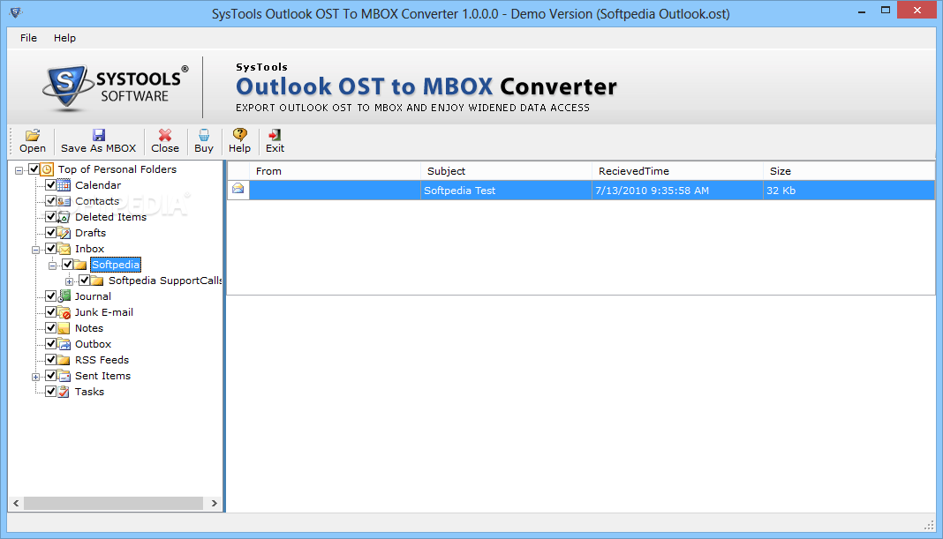
Task: Expand the Softpedia SupportCalls node
Action: coord(70,281)
